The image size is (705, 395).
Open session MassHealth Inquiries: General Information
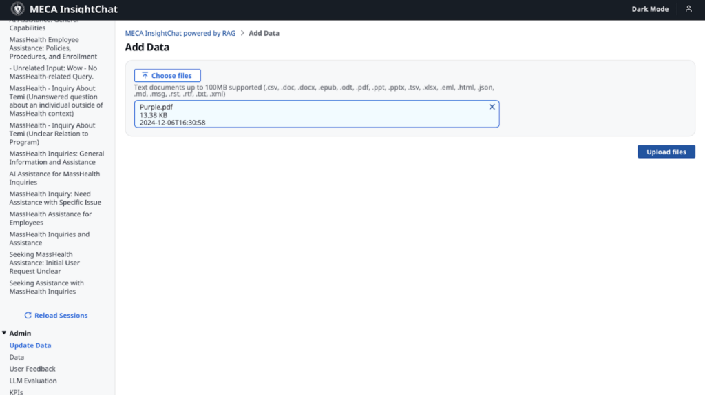[56, 158]
